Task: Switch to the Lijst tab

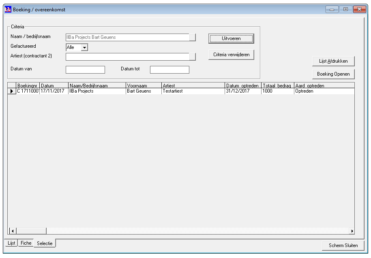Action: pos(11,243)
